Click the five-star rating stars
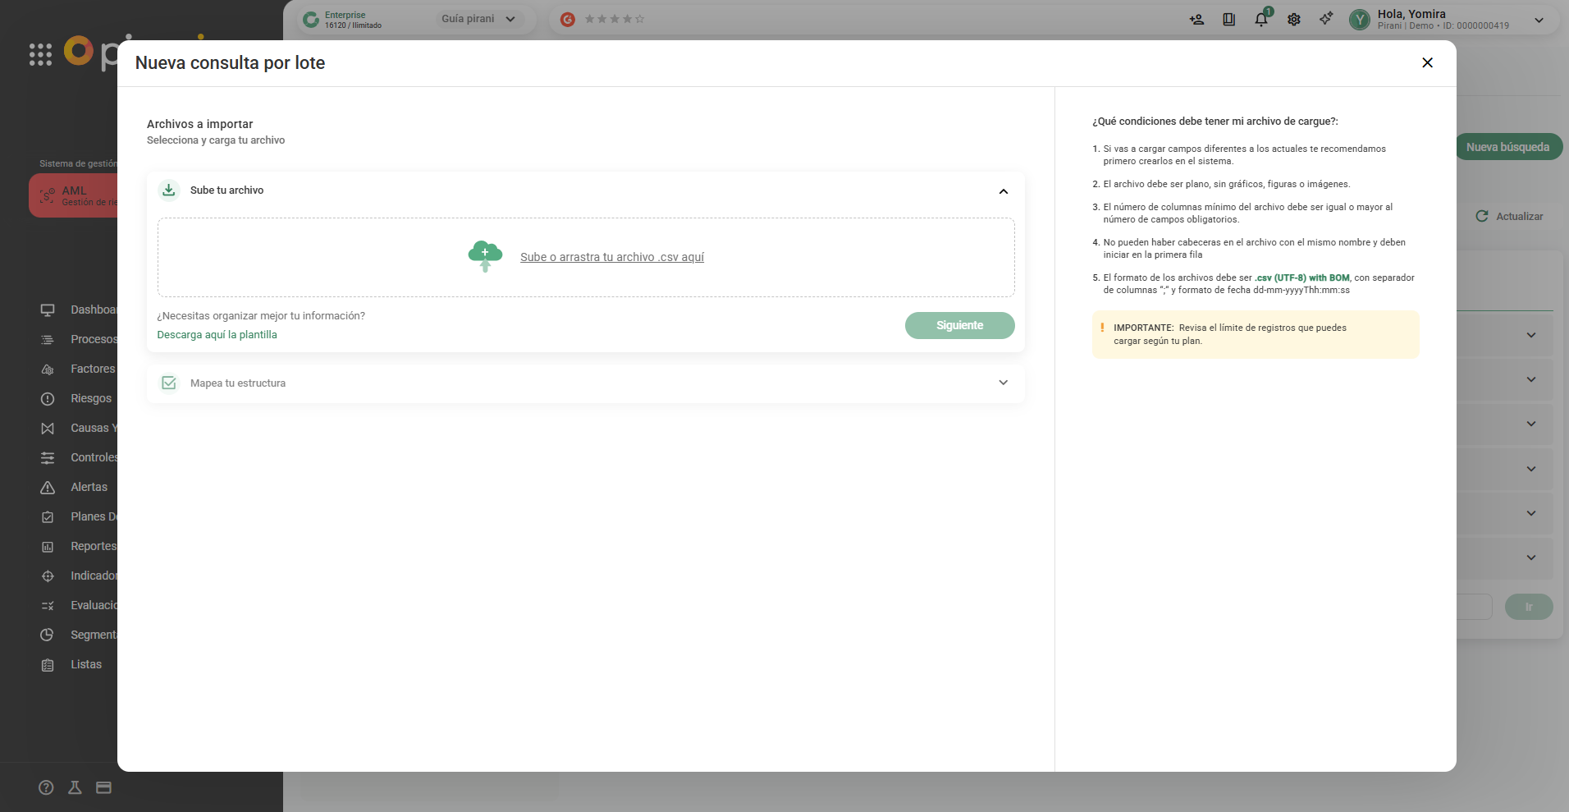This screenshot has height=812, width=1569. tap(614, 19)
